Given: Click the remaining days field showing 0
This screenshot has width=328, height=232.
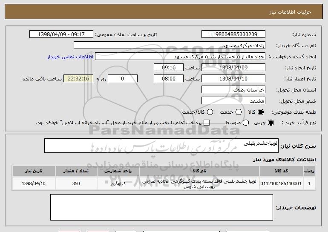Looking at the screenshot, I should pyautogui.click(x=123, y=79).
